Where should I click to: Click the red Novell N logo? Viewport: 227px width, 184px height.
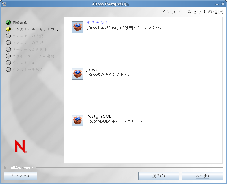[21, 146]
